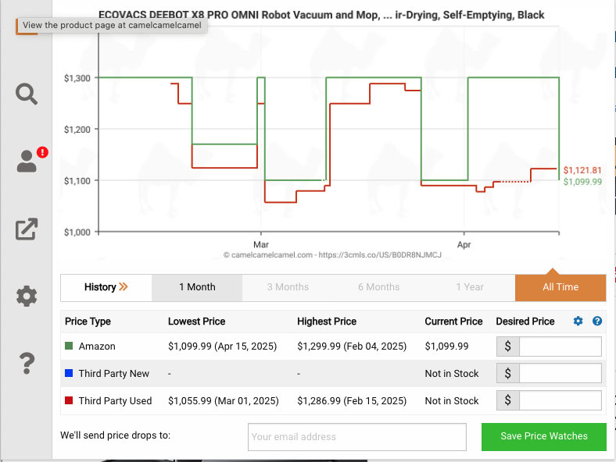Expand the History chevron tab
This screenshot has height=462, width=616.
point(106,287)
